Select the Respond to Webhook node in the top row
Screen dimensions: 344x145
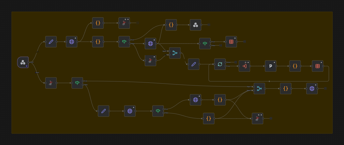[195, 25]
